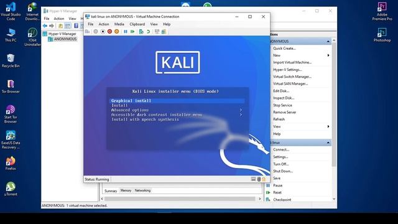
Task: Click Turn Off action for kali linux
Action: click(280, 164)
